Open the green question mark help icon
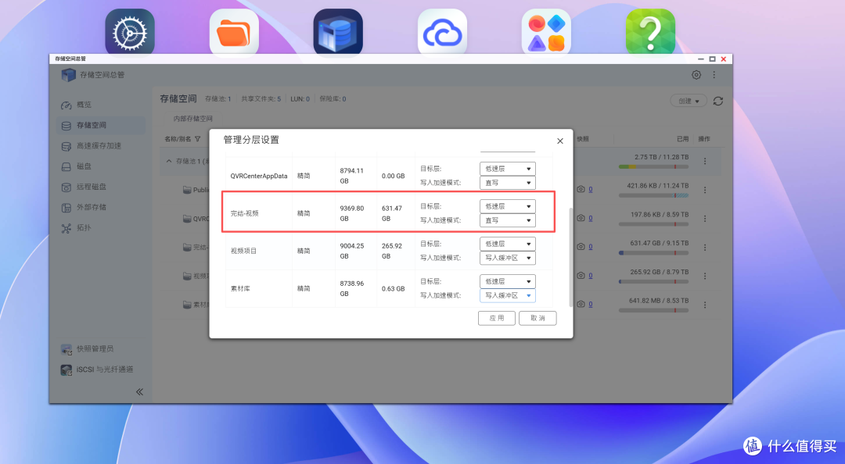 [650, 32]
